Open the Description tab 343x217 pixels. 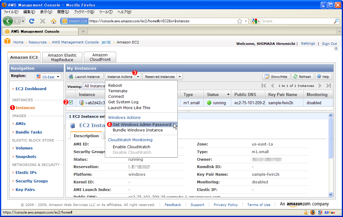tap(86, 136)
